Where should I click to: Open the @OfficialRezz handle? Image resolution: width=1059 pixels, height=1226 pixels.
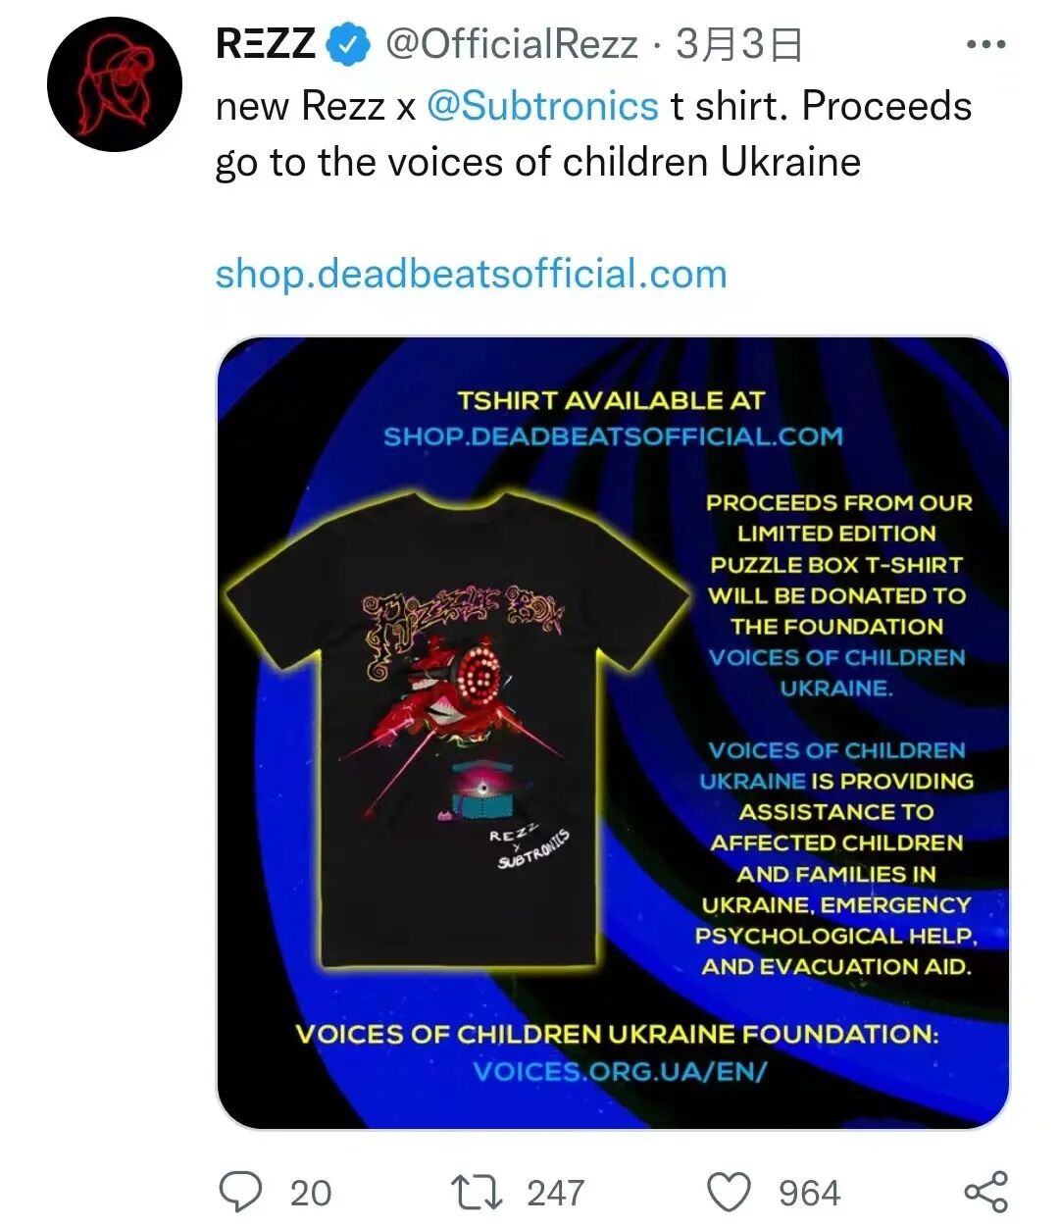click(x=511, y=45)
